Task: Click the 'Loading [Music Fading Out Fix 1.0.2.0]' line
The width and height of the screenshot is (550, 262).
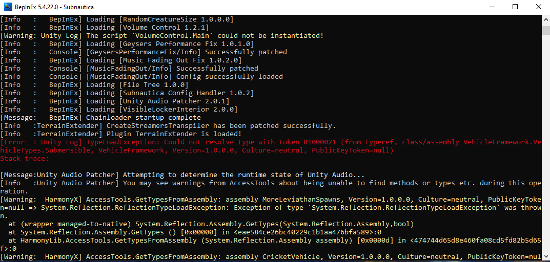Action: [x=121, y=60]
